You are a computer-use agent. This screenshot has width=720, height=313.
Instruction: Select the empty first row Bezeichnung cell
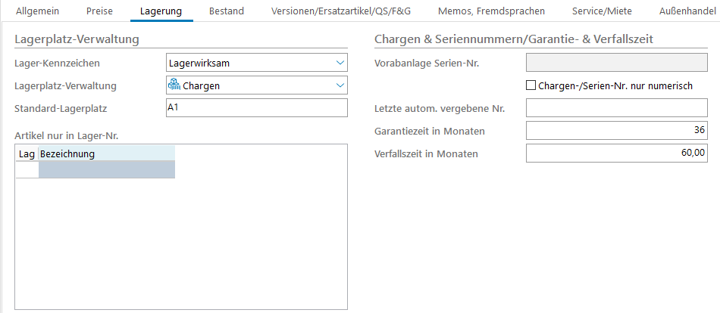[106, 170]
